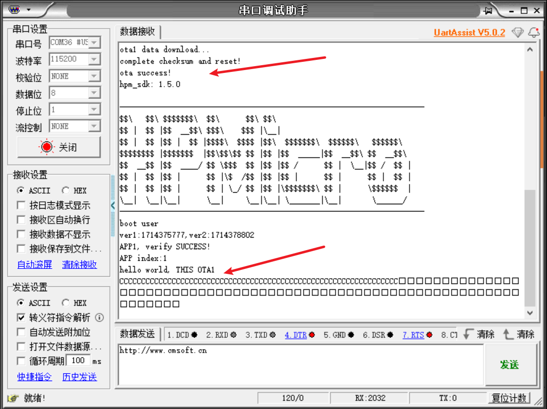Expand the flow control NONE dropdown
547x409 pixels.
(x=94, y=126)
